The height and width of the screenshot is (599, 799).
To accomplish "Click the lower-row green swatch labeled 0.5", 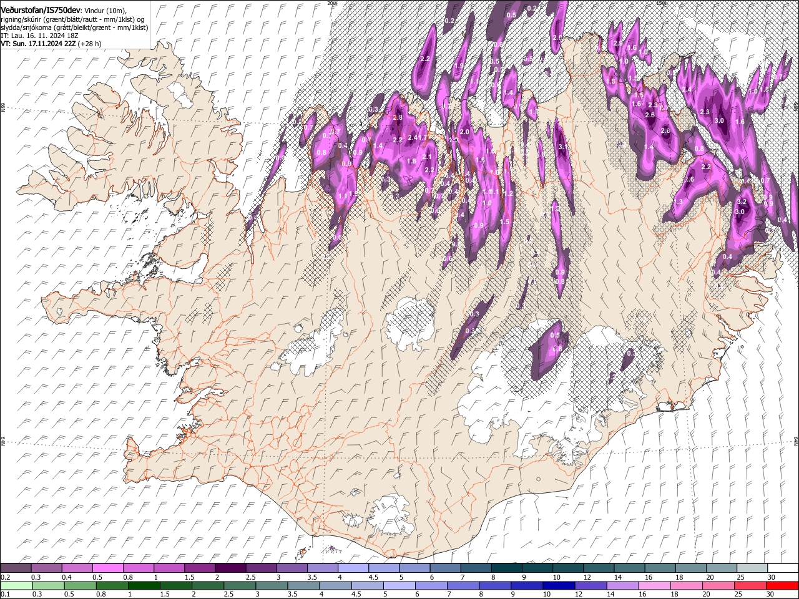I will pos(81,585).
